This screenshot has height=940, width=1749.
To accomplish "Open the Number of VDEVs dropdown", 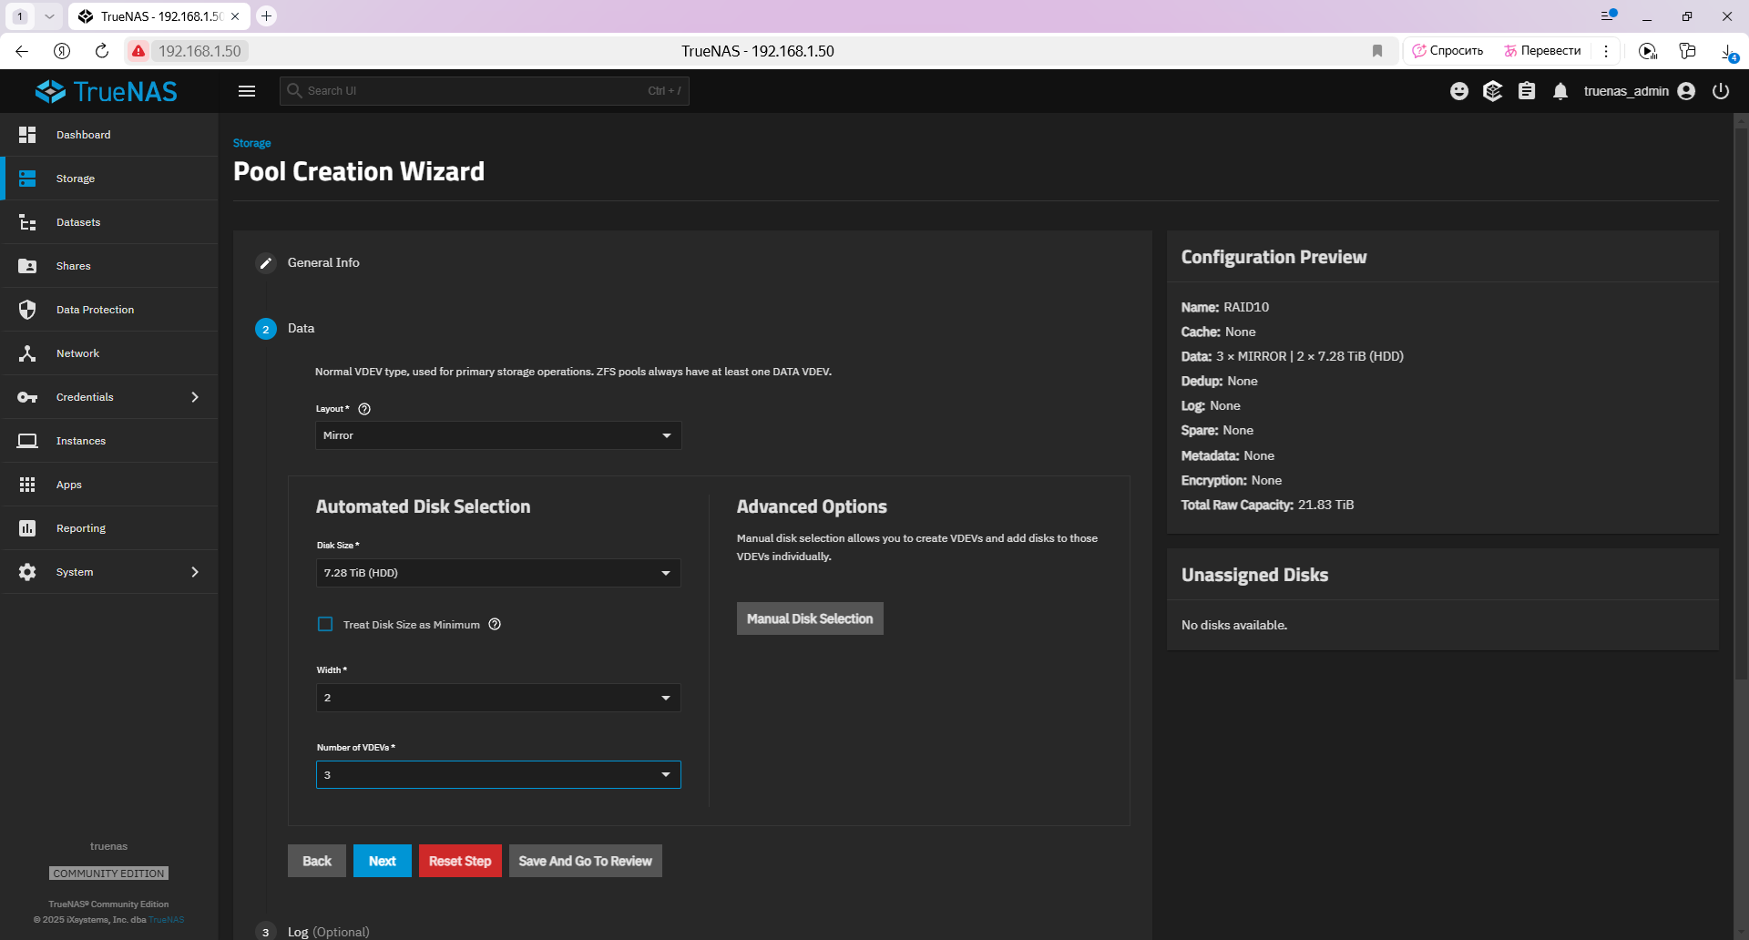I will click(498, 775).
